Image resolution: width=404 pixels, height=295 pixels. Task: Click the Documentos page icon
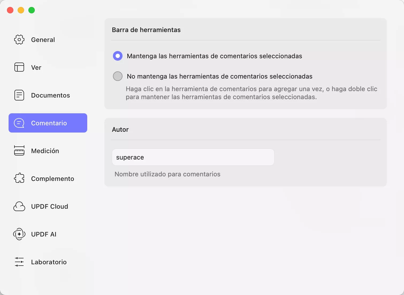tap(19, 95)
